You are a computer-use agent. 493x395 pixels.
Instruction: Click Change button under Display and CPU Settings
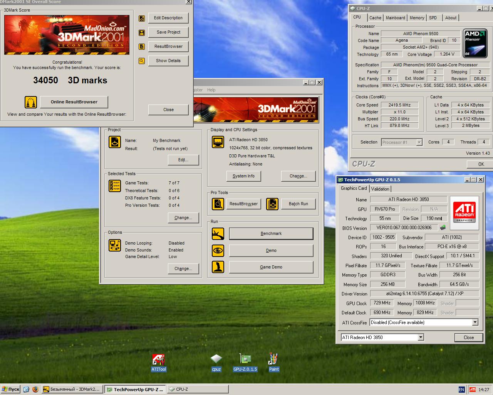298,176
